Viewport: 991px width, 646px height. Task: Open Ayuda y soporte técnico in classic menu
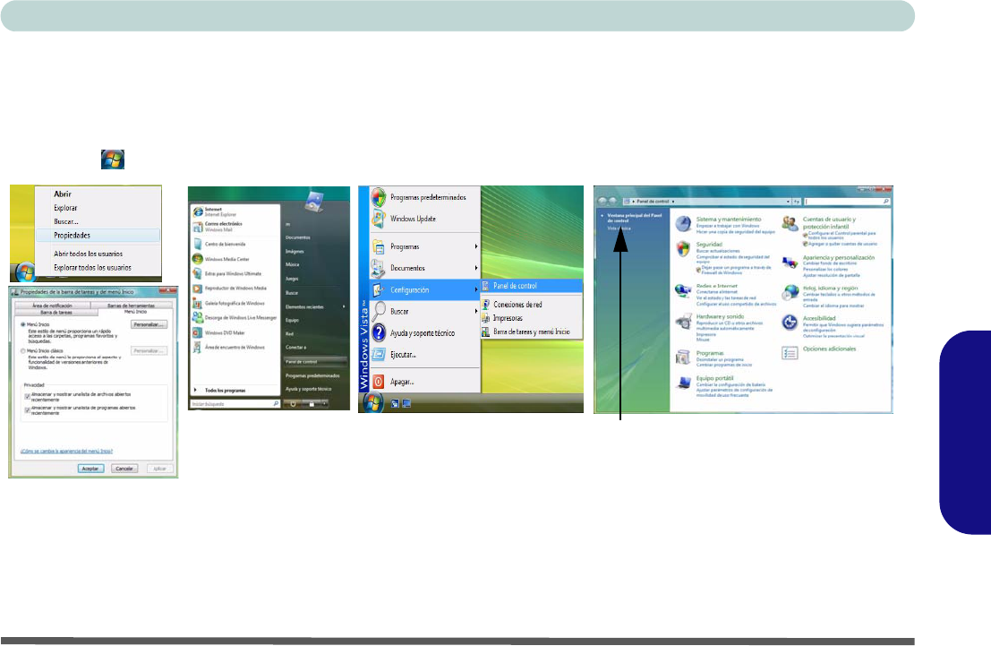pos(423,333)
